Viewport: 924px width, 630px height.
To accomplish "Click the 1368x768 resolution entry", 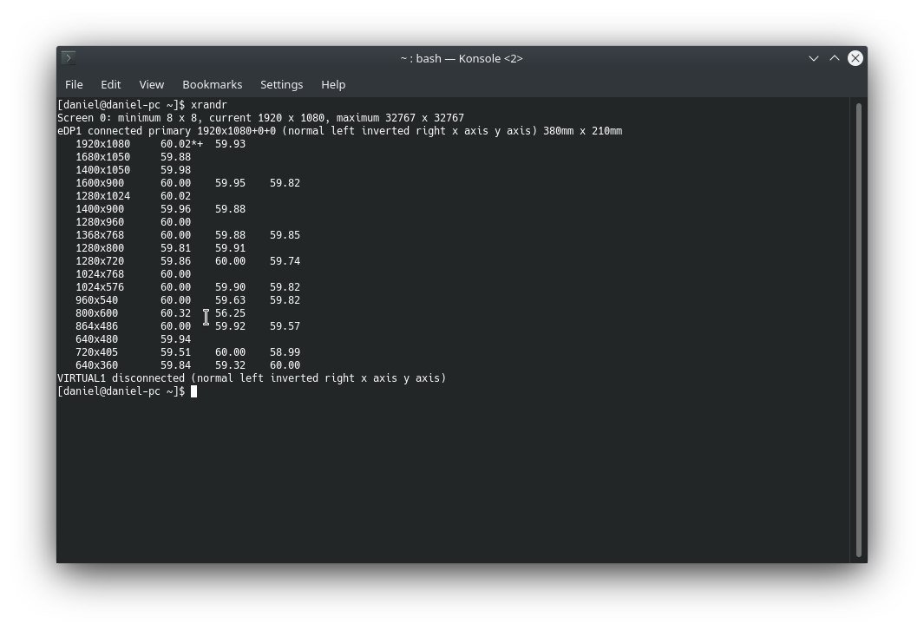I will 100,235.
